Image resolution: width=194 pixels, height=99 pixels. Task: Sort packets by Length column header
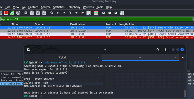[x=123, y=24]
